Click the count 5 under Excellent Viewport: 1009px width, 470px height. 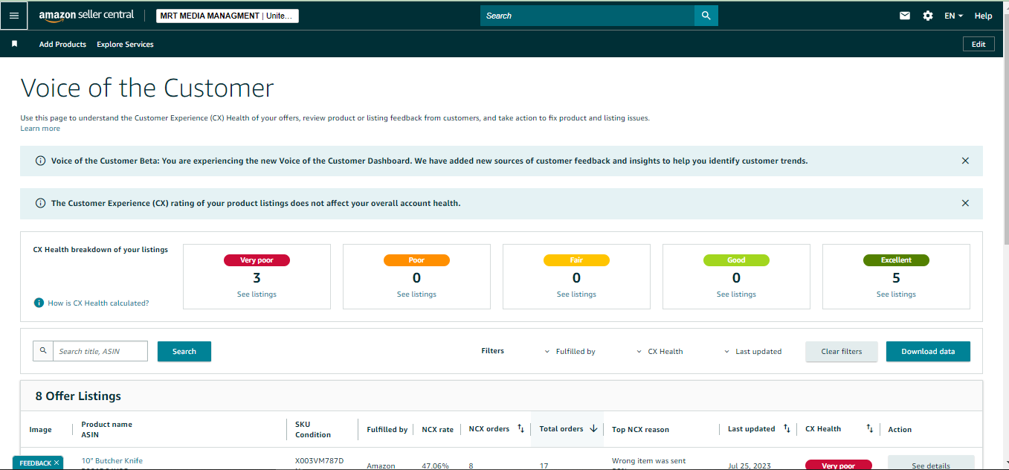(896, 278)
